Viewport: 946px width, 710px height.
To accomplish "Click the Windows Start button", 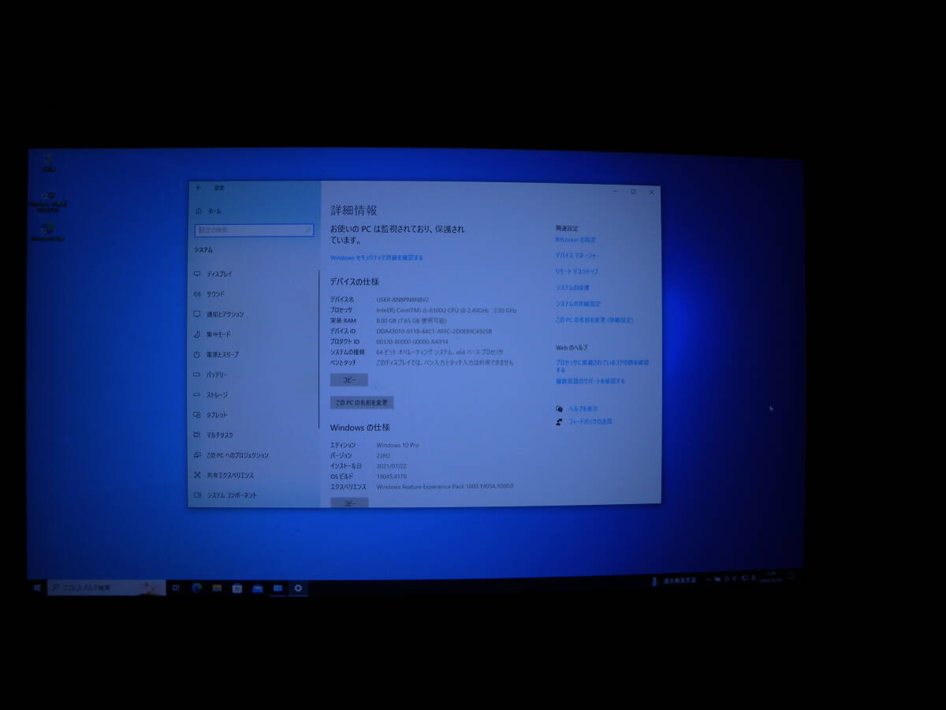I will [x=37, y=588].
